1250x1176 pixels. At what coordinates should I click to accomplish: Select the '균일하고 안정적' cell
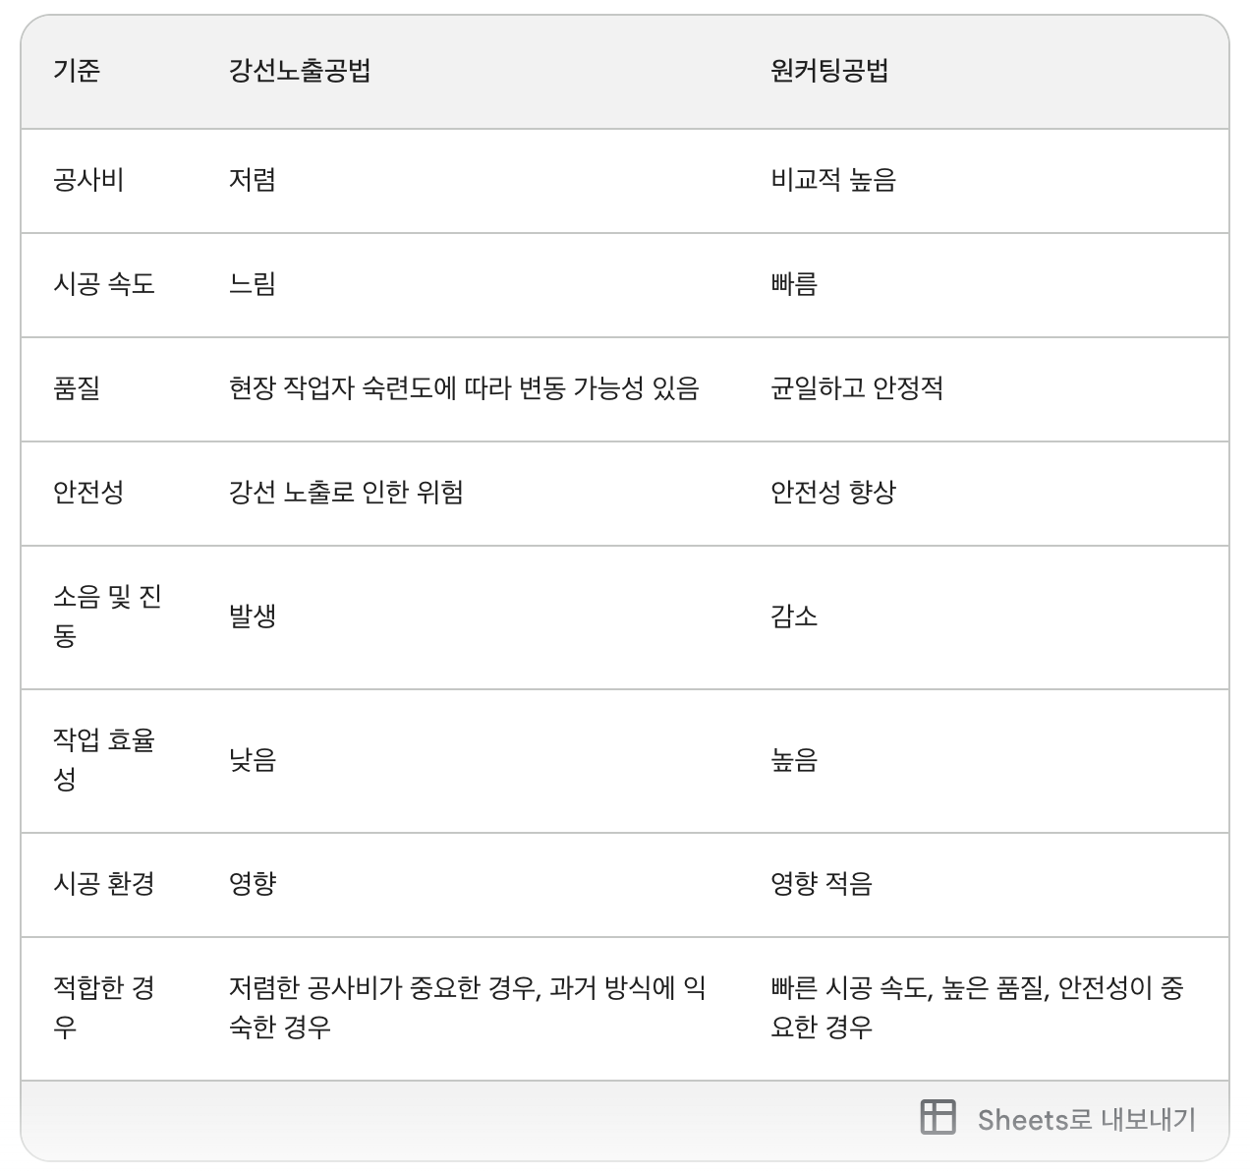pyautogui.click(x=857, y=388)
